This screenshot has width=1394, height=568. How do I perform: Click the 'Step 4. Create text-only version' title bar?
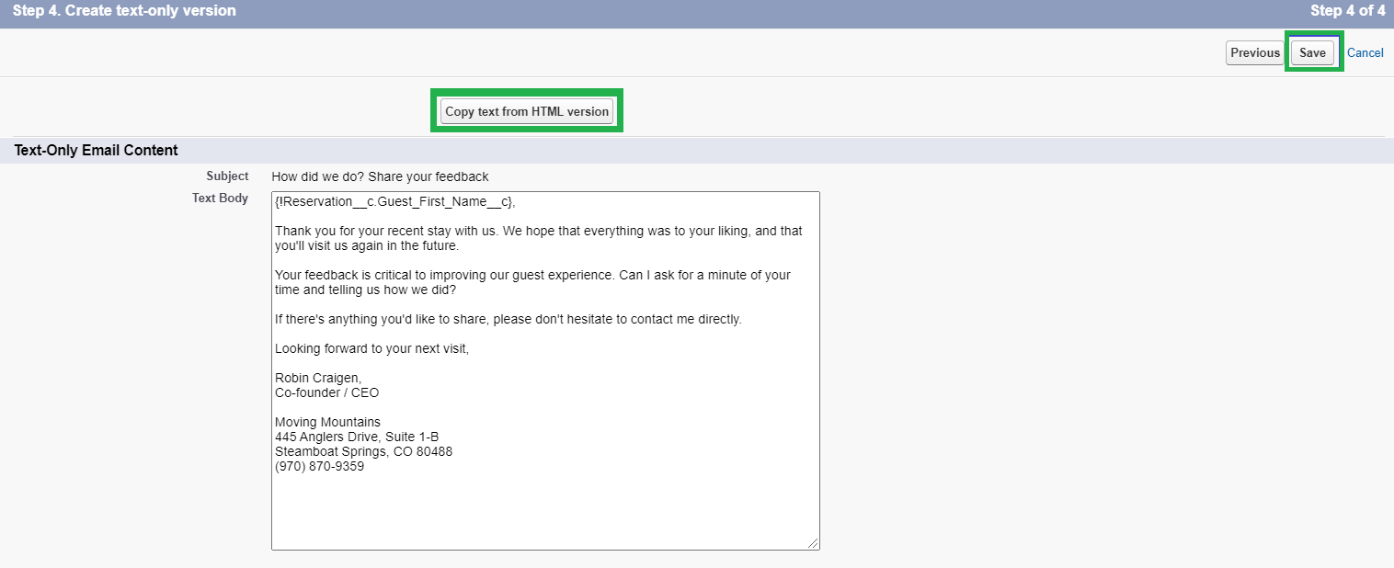click(126, 10)
